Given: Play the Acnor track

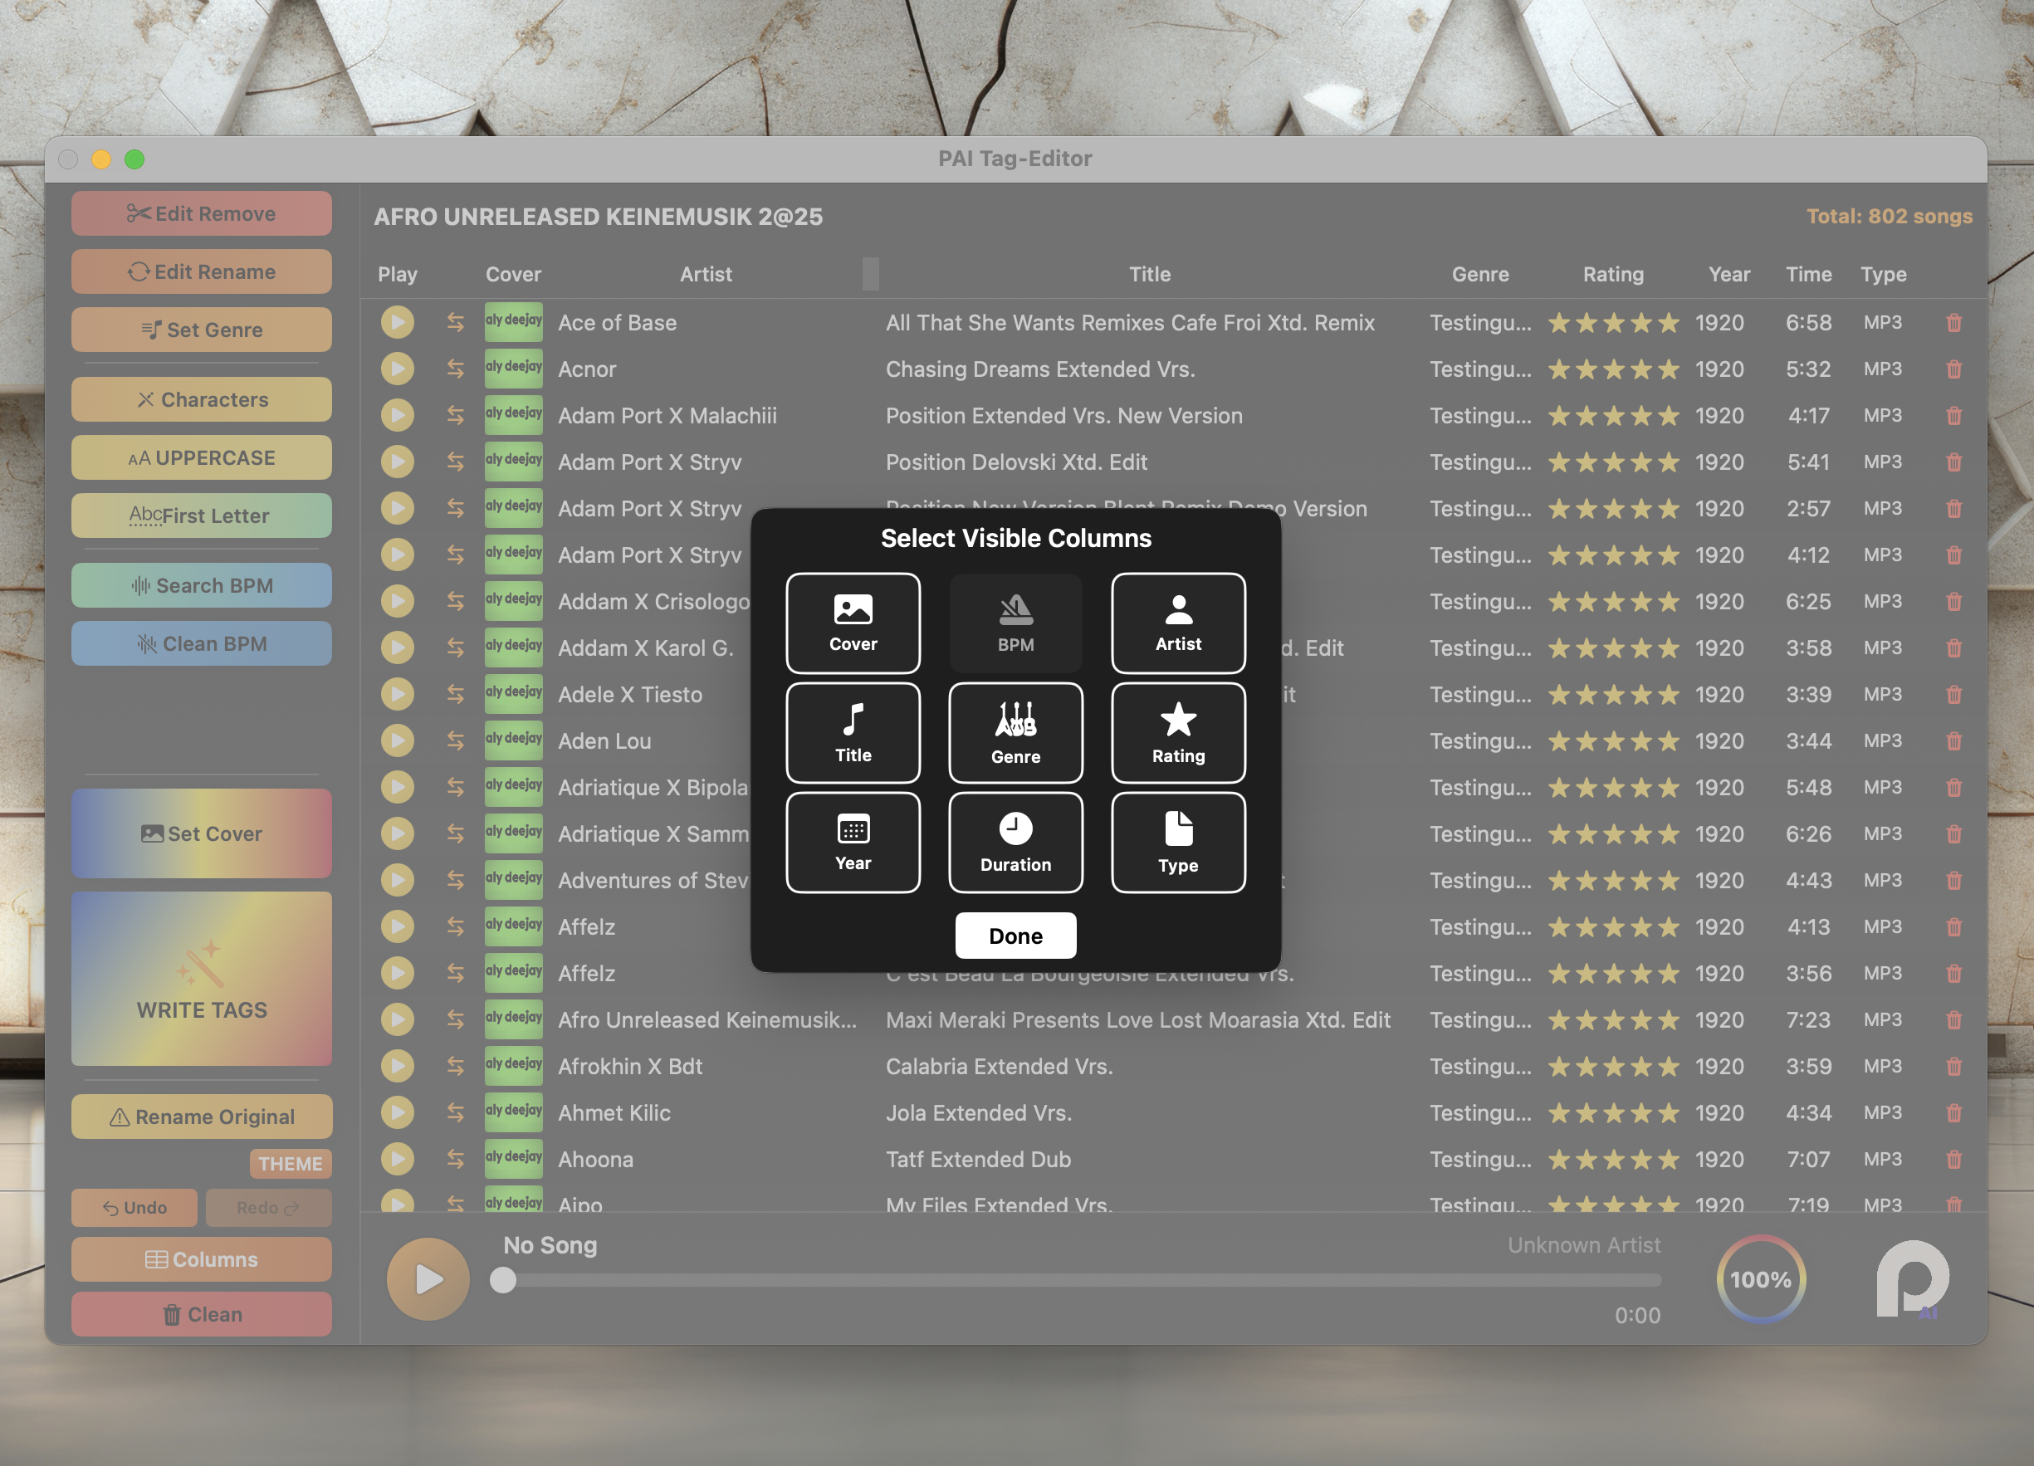Looking at the screenshot, I should [398, 369].
